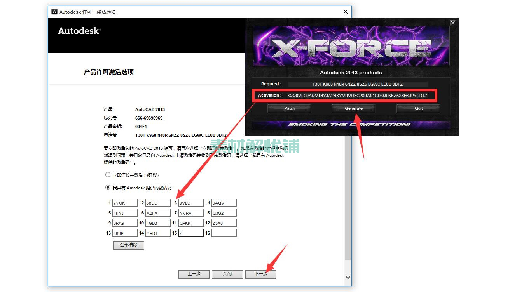This screenshot has height=292, width=510.
Task: Select the 立即连接并激活 radio option
Action: (x=108, y=175)
